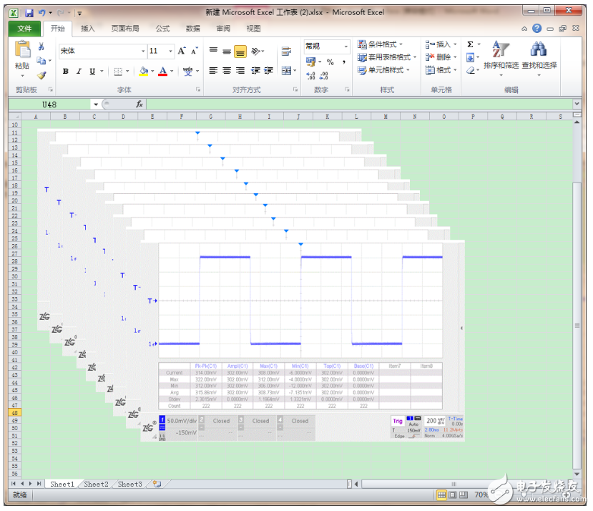
Task: Click the Clear eraser icon
Action: point(470,70)
